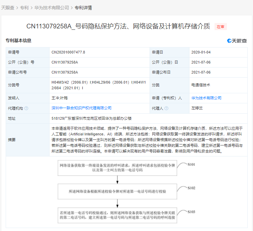Open applicant link 华为技术有限公司 in table

click(206, 98)
